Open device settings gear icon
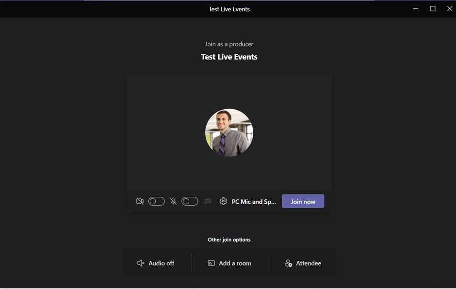 (223, 201)
